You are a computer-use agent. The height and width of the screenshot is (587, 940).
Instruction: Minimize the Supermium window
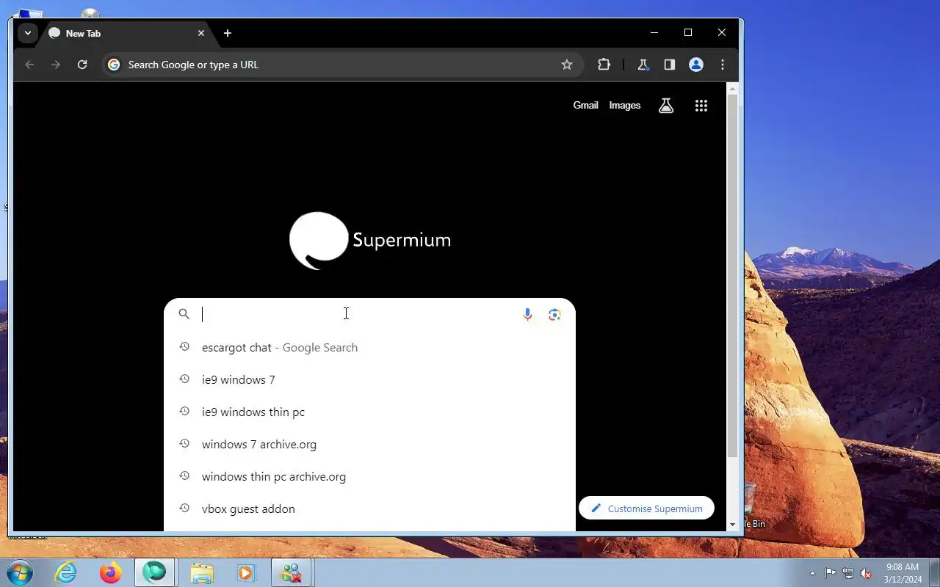(654, 32)
